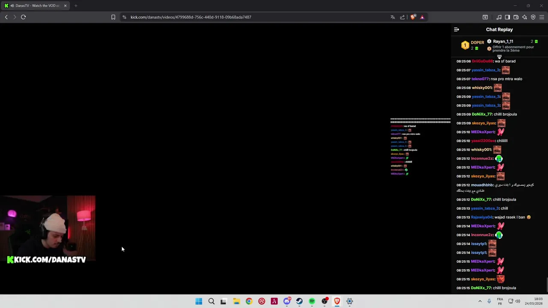548x308 pixels.
Task: Open Google Chrome from taskbar
Action: point(249,301)
